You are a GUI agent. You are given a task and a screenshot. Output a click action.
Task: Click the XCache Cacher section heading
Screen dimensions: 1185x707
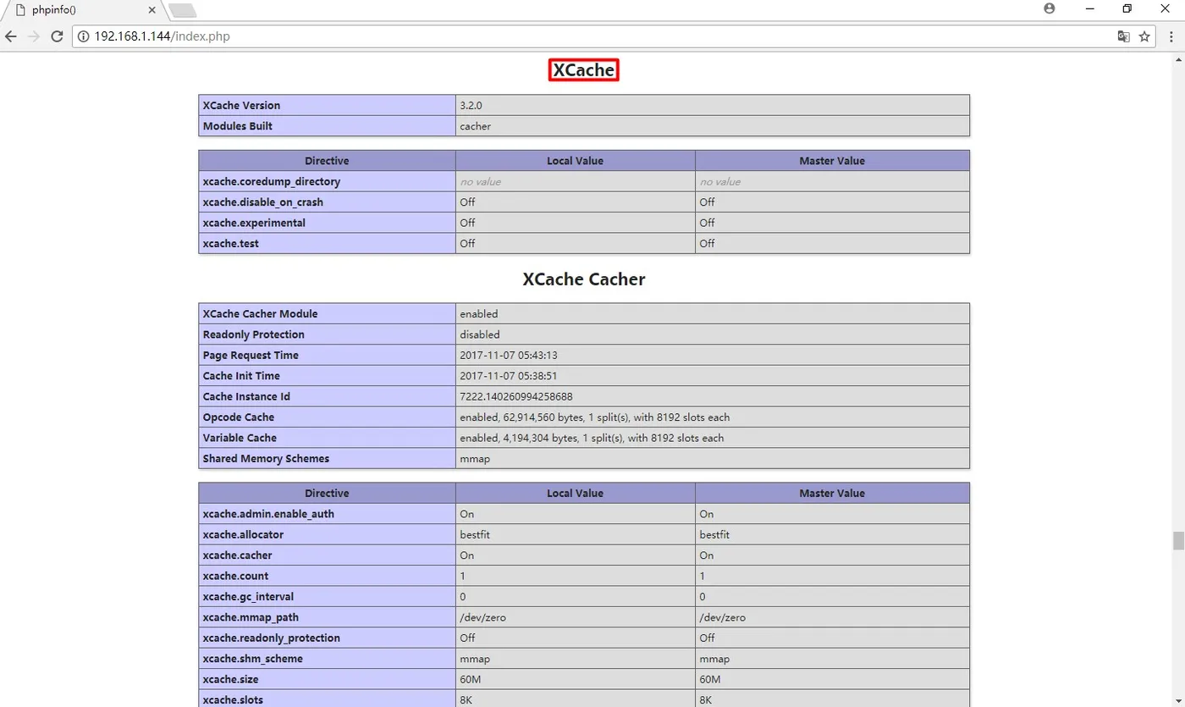tap(584, 279)
